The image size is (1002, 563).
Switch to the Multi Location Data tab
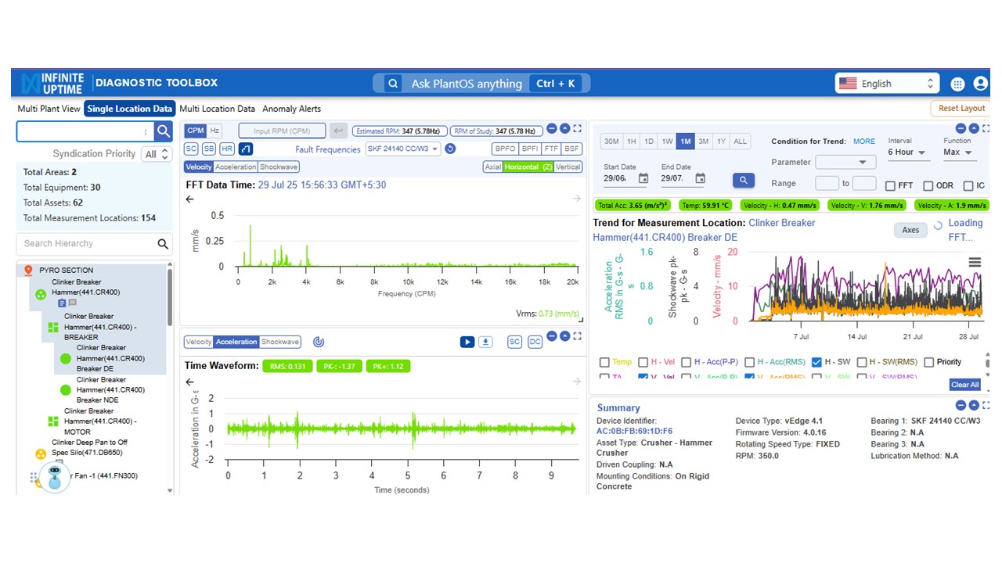(x=217, y=109)
